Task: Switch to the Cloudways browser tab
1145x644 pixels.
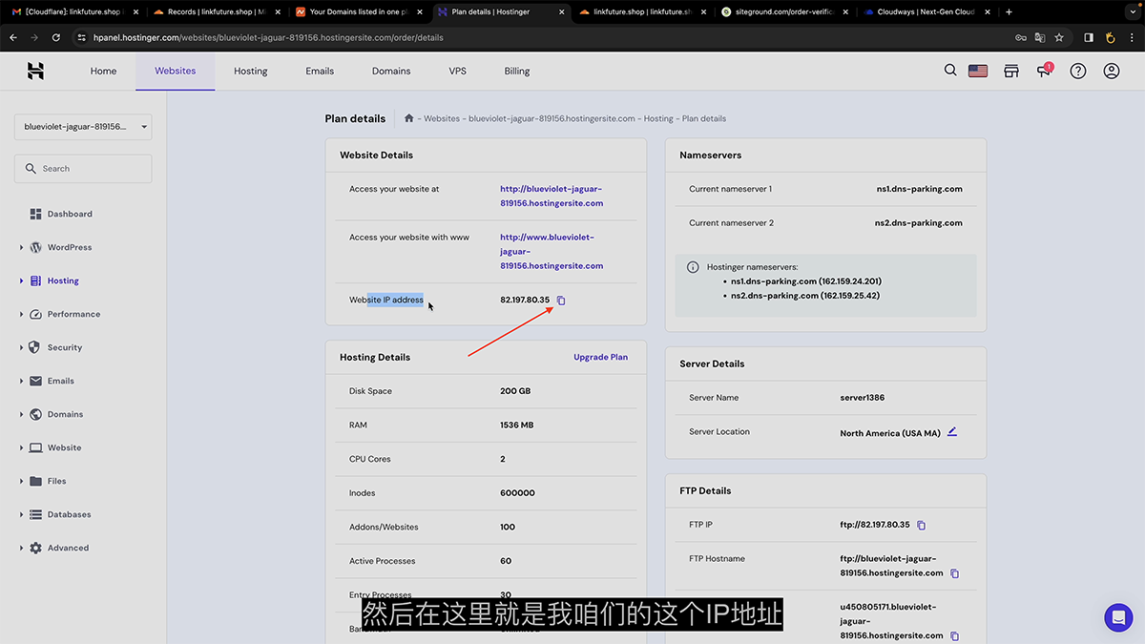Action: (x=926, y=12)
